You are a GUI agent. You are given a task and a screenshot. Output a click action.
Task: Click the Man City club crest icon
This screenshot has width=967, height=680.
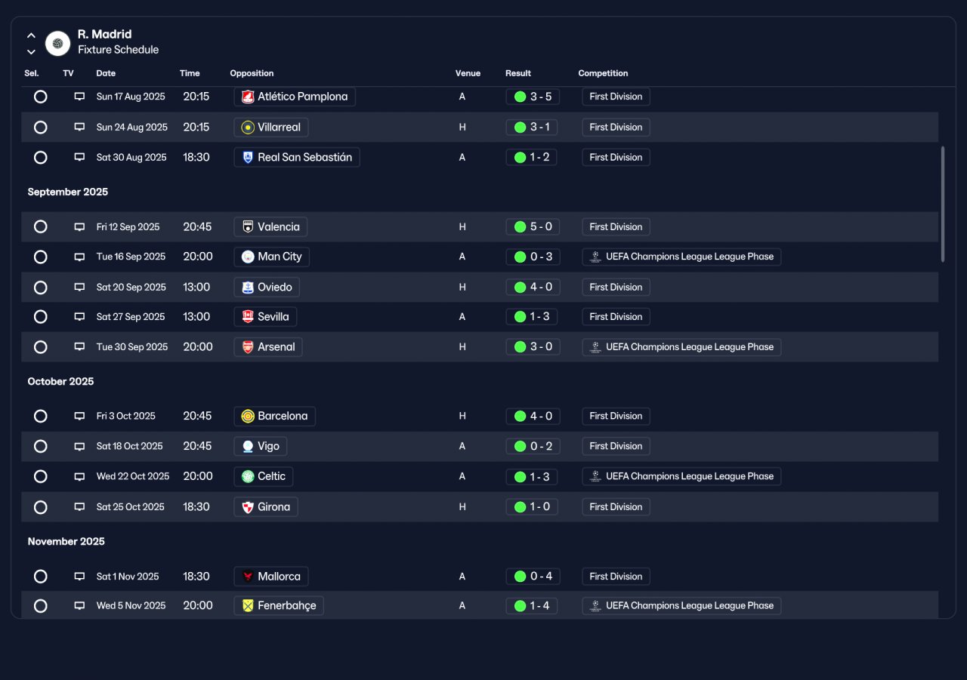(x=248, y=257)
